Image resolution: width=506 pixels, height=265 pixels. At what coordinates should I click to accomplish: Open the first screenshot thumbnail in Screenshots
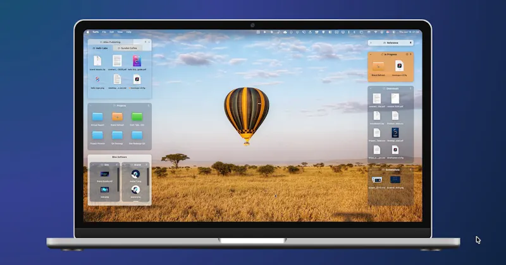[x=376, y=180]
